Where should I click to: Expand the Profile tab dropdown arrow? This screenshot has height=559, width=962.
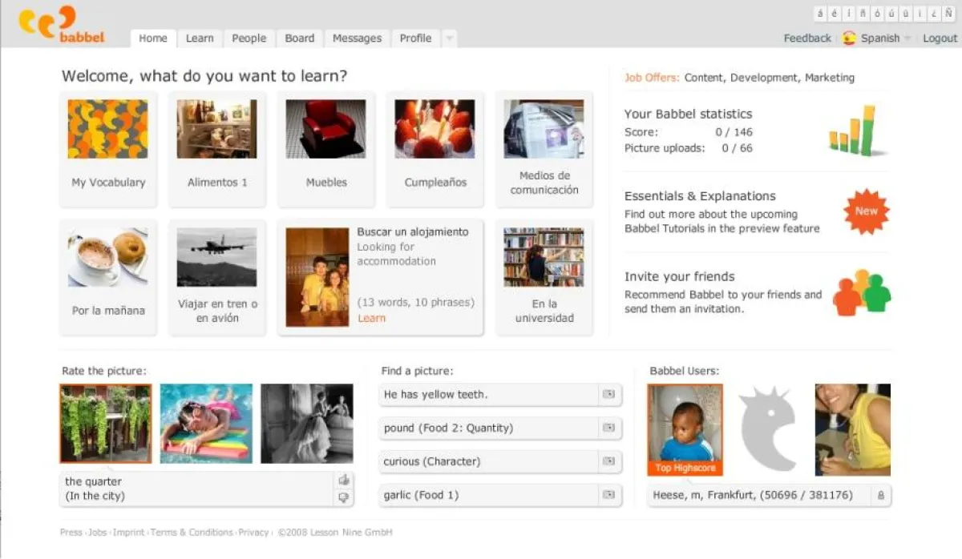[x=449, y=38]
